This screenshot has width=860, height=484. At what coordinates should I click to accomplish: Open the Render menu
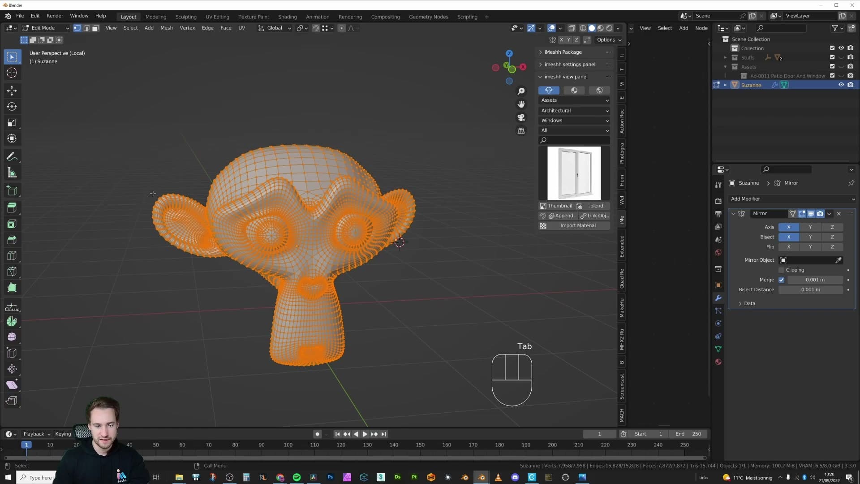[55, 16]
